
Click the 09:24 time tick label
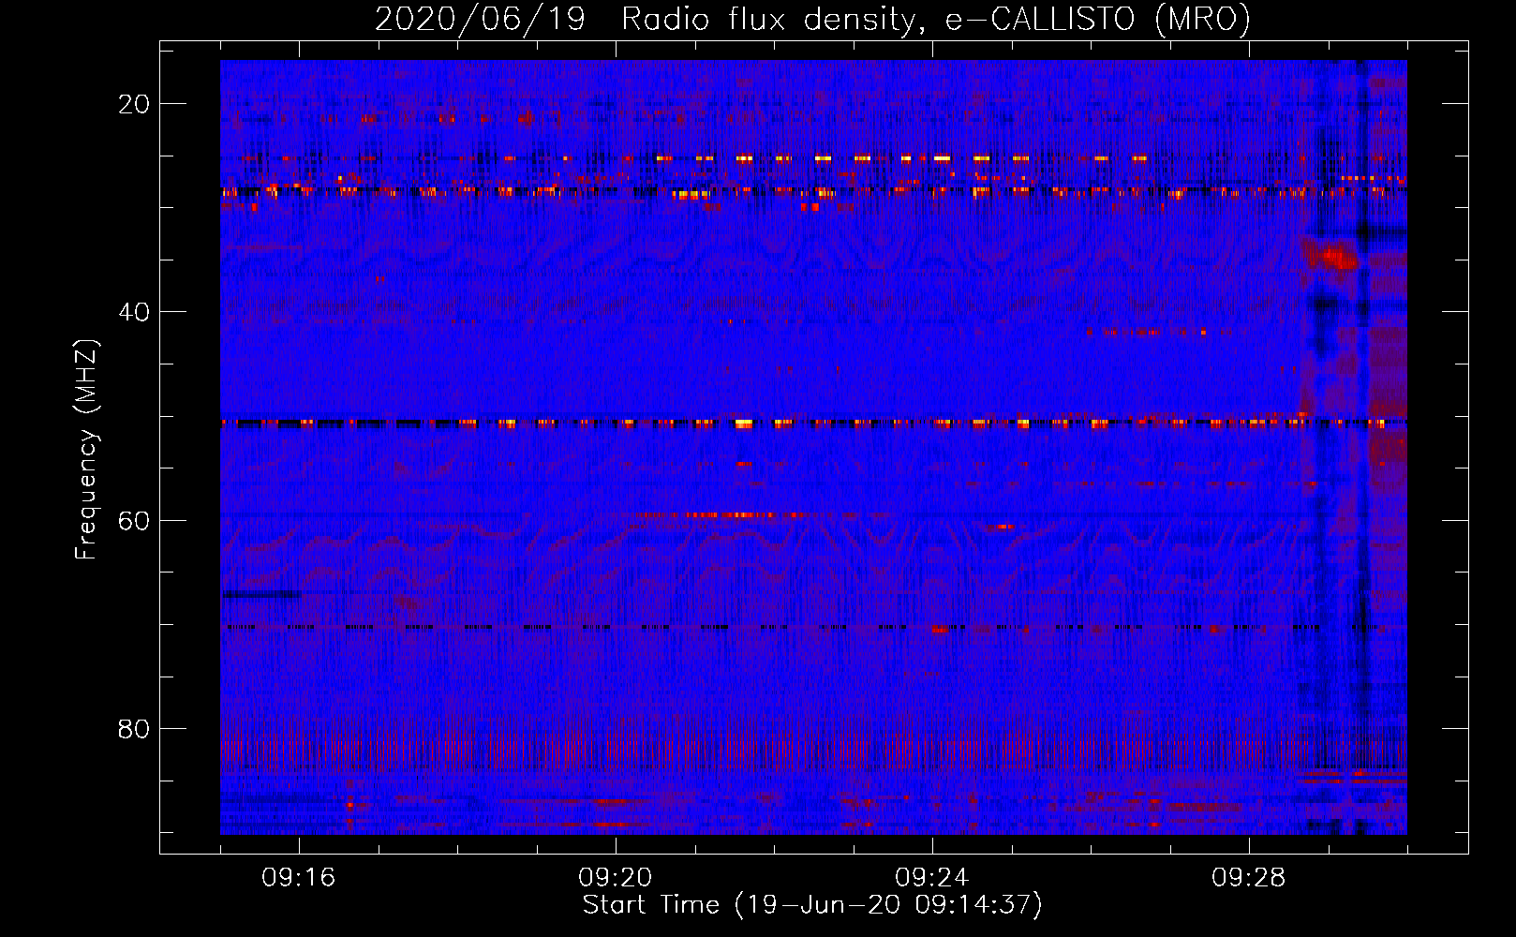pos(932,878)
